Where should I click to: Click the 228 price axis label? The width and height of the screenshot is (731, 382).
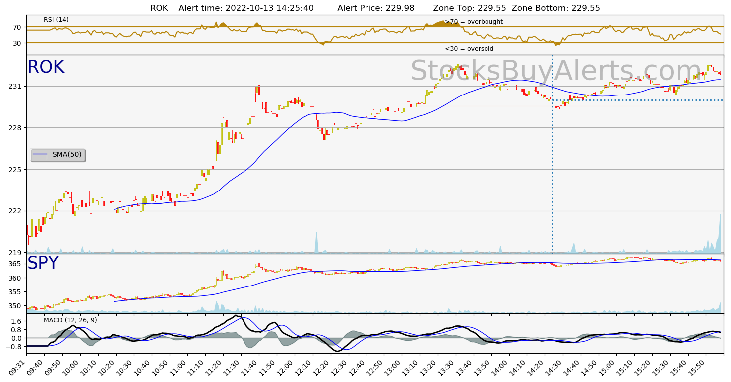point(14,128)
